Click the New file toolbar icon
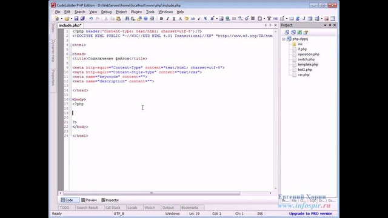Screen dimensions: 388x218 pos(56,19)
